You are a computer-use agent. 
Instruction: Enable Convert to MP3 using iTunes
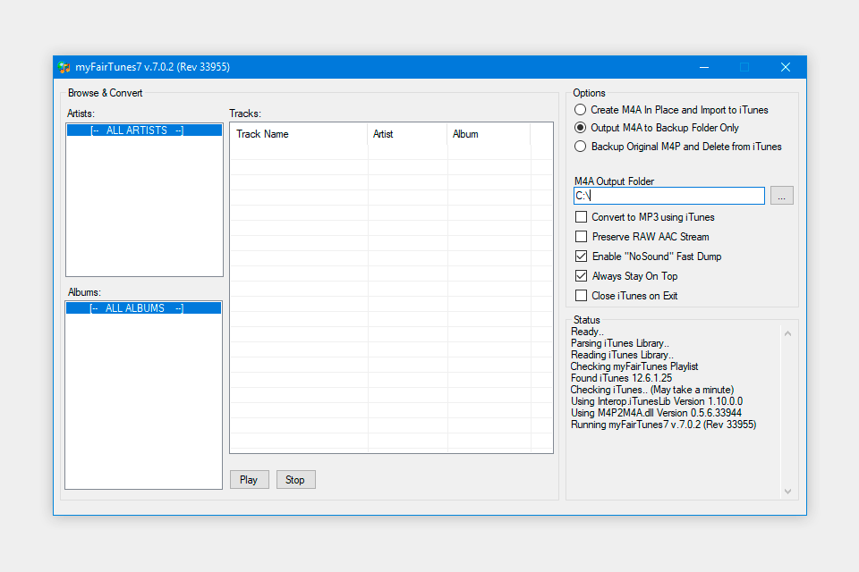point(582,217)
